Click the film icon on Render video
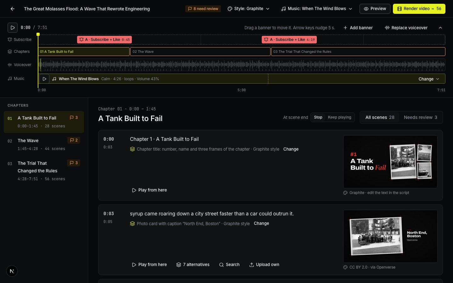This screenshot has width=453, height=283. (400, 9)
